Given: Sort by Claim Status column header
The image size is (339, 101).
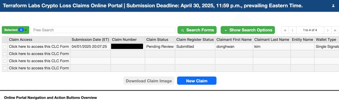Looking at the screenshot, I should 157,39.
